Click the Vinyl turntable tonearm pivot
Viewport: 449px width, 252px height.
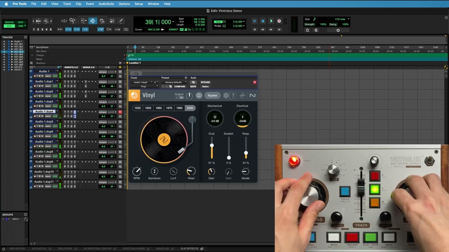pos(192,120)
